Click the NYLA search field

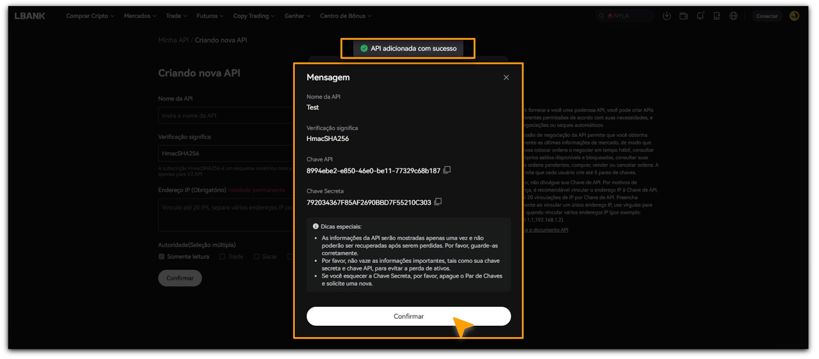click(624, 16)
